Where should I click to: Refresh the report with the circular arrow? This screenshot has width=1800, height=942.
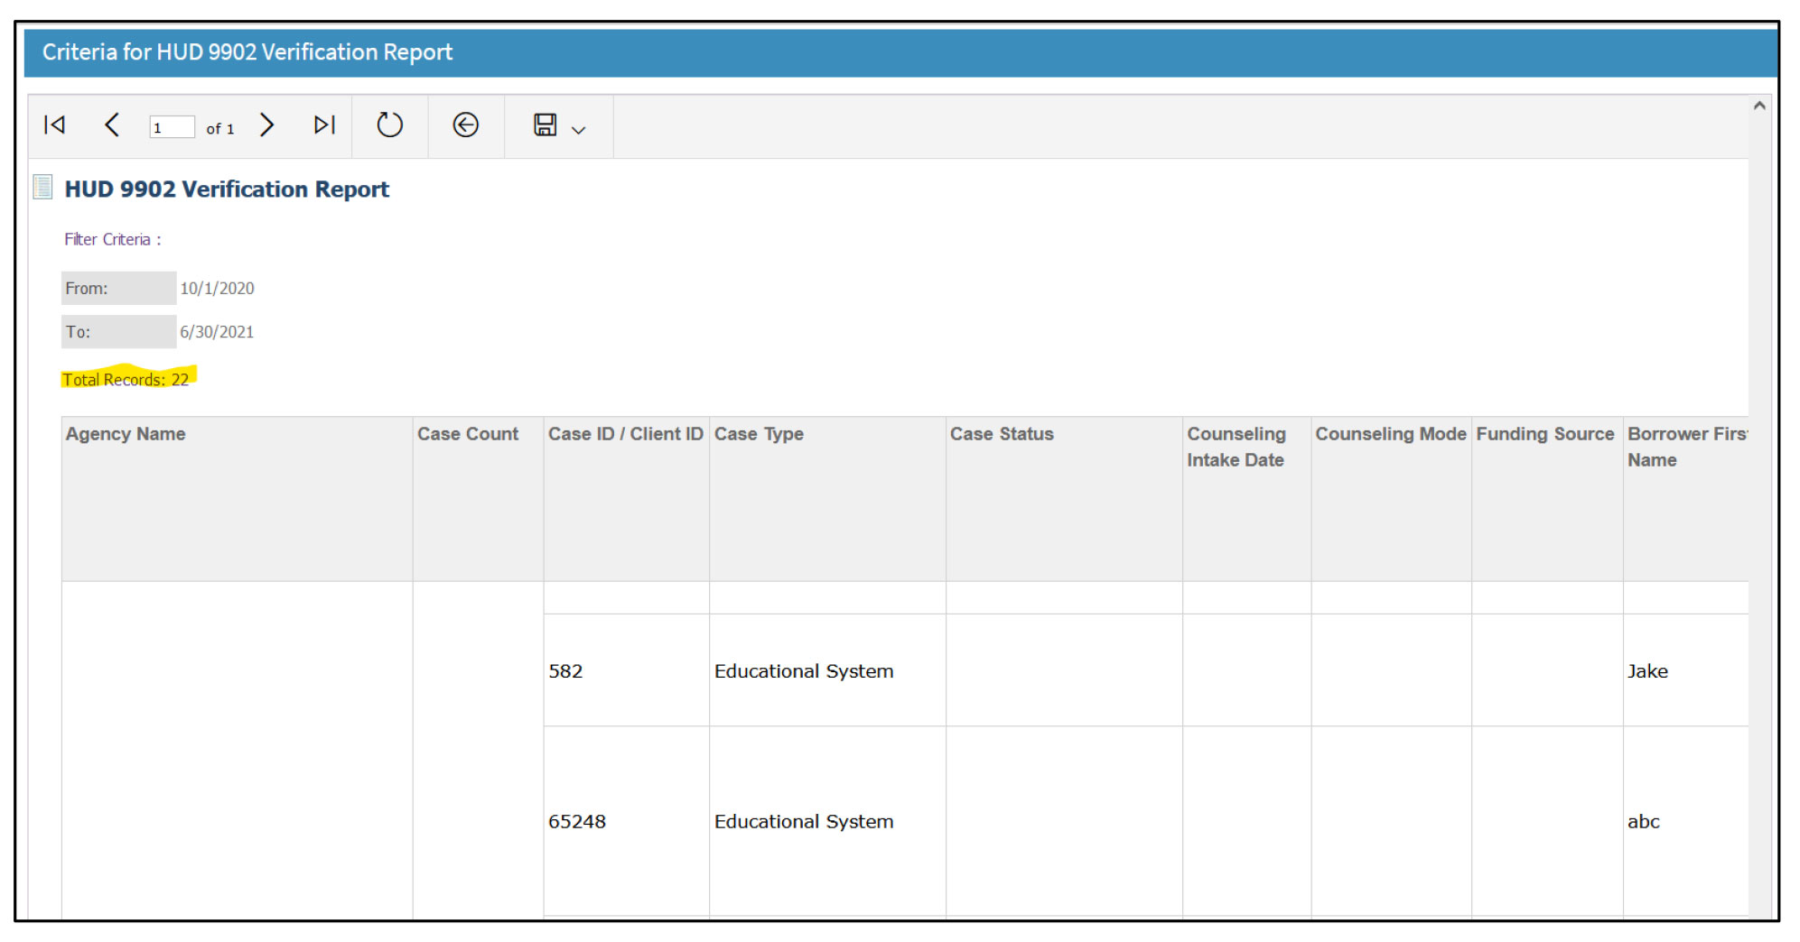[x=389, y=125]
